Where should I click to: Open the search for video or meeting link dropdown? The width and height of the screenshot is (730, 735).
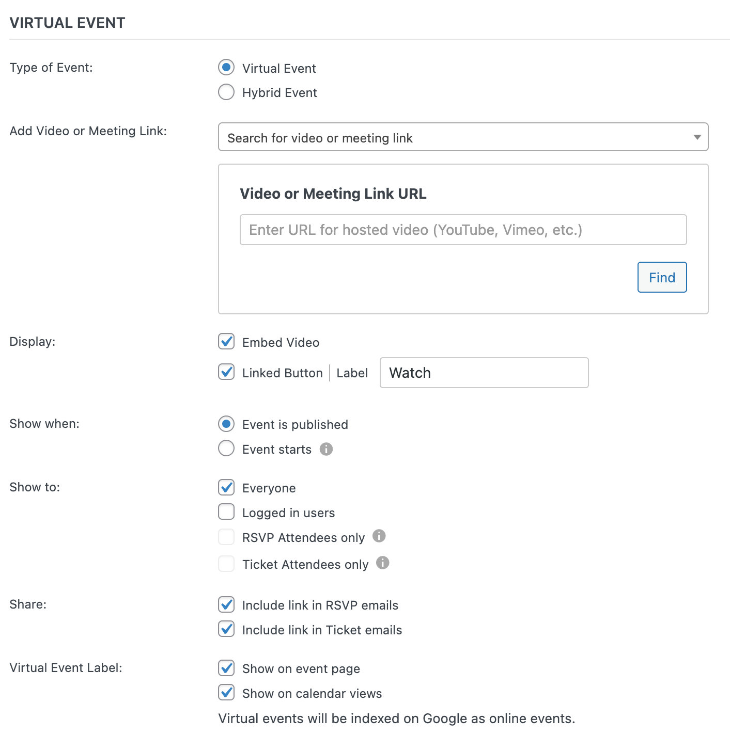463,137
